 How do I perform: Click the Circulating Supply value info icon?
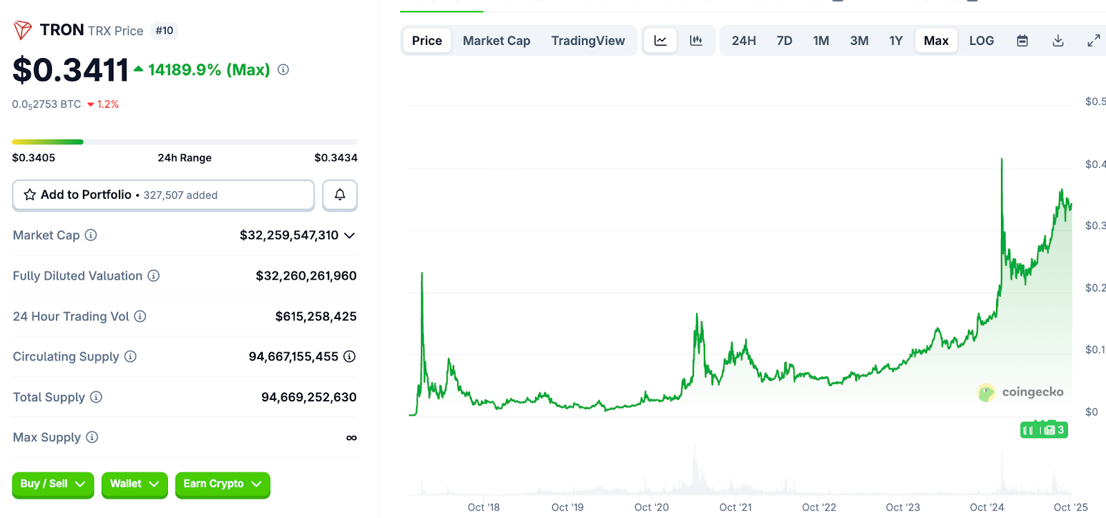(350, 356)
